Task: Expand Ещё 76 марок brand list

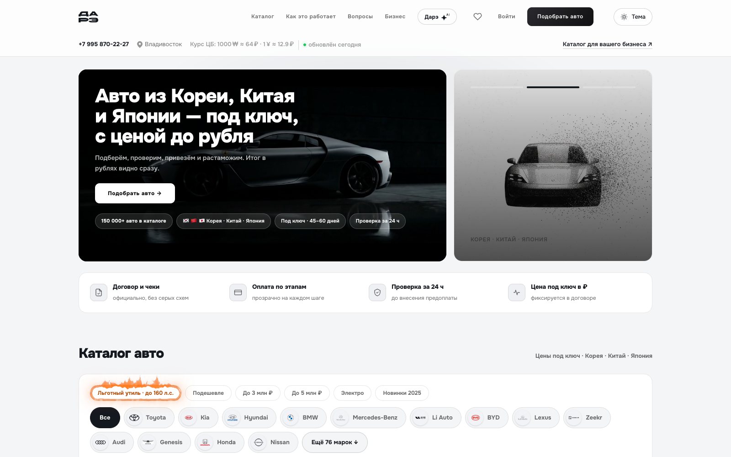Action: pos(335,442)
